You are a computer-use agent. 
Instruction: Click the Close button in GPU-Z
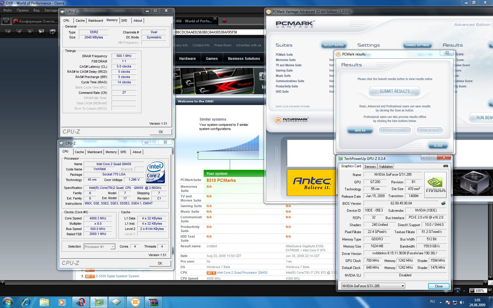tap(438, 286)
